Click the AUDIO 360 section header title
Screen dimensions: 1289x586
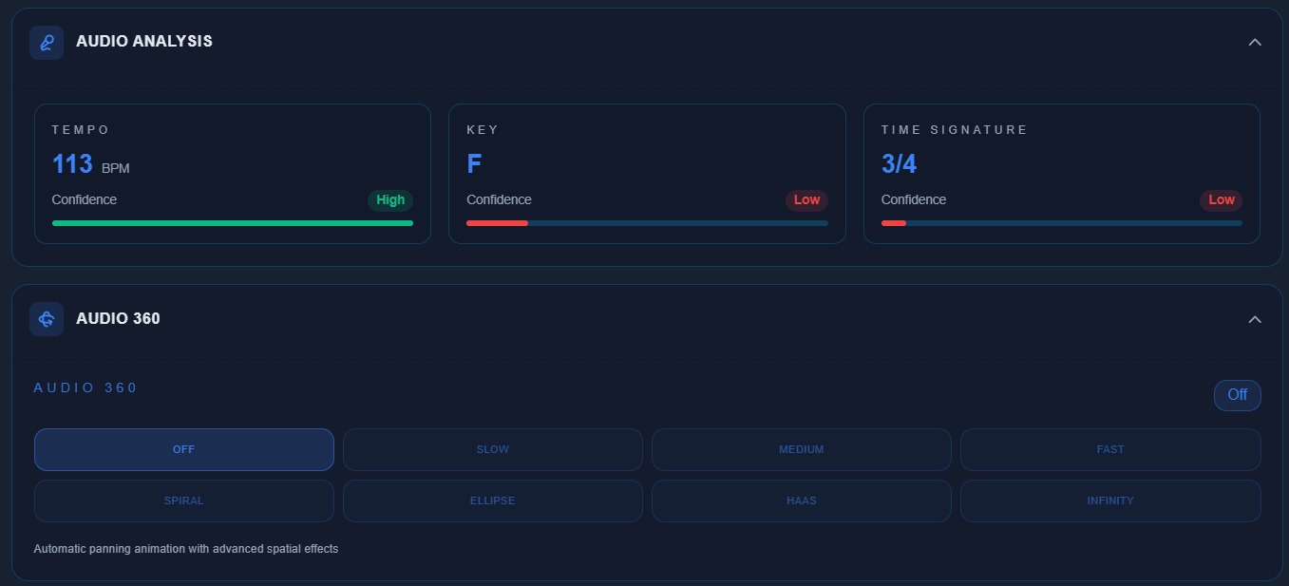118,319
